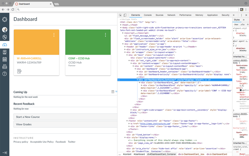The image size is (249, 156).
Task: Open the Inbox icon in global navigation
Action: [5, 66]
